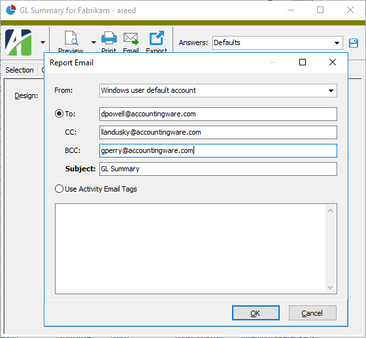The image size is (366, 338).
Task: Confirm the email with the OK button
Action: pos(256,313)
